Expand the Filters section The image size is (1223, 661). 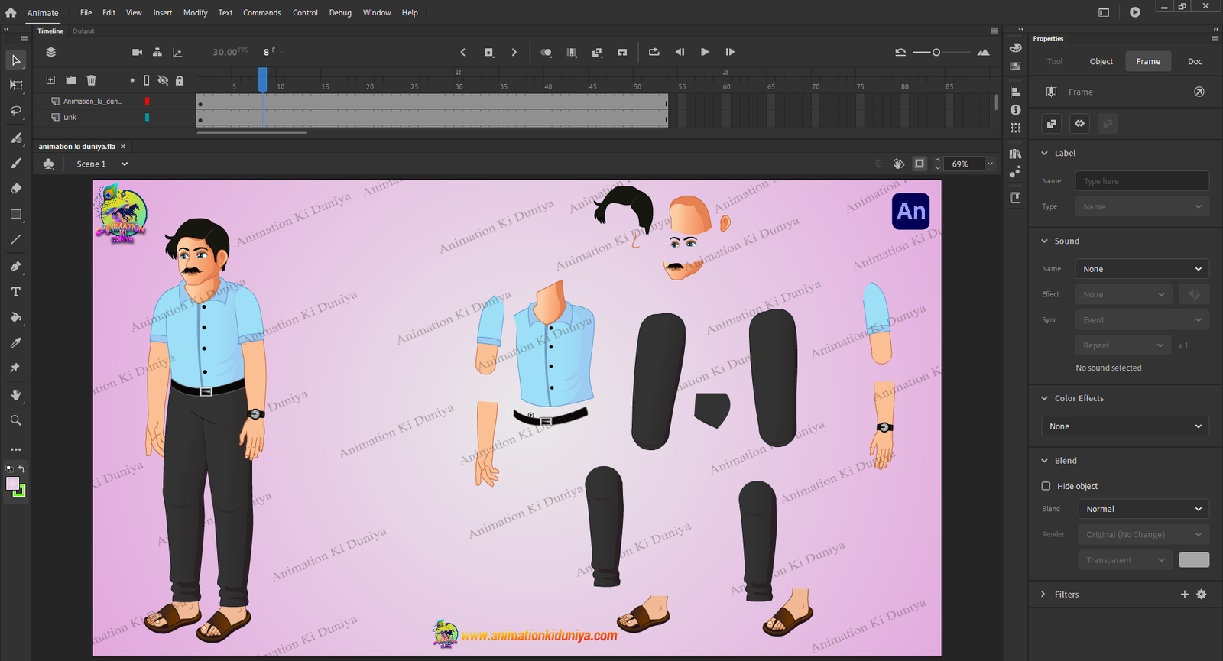click(1043, 594)
